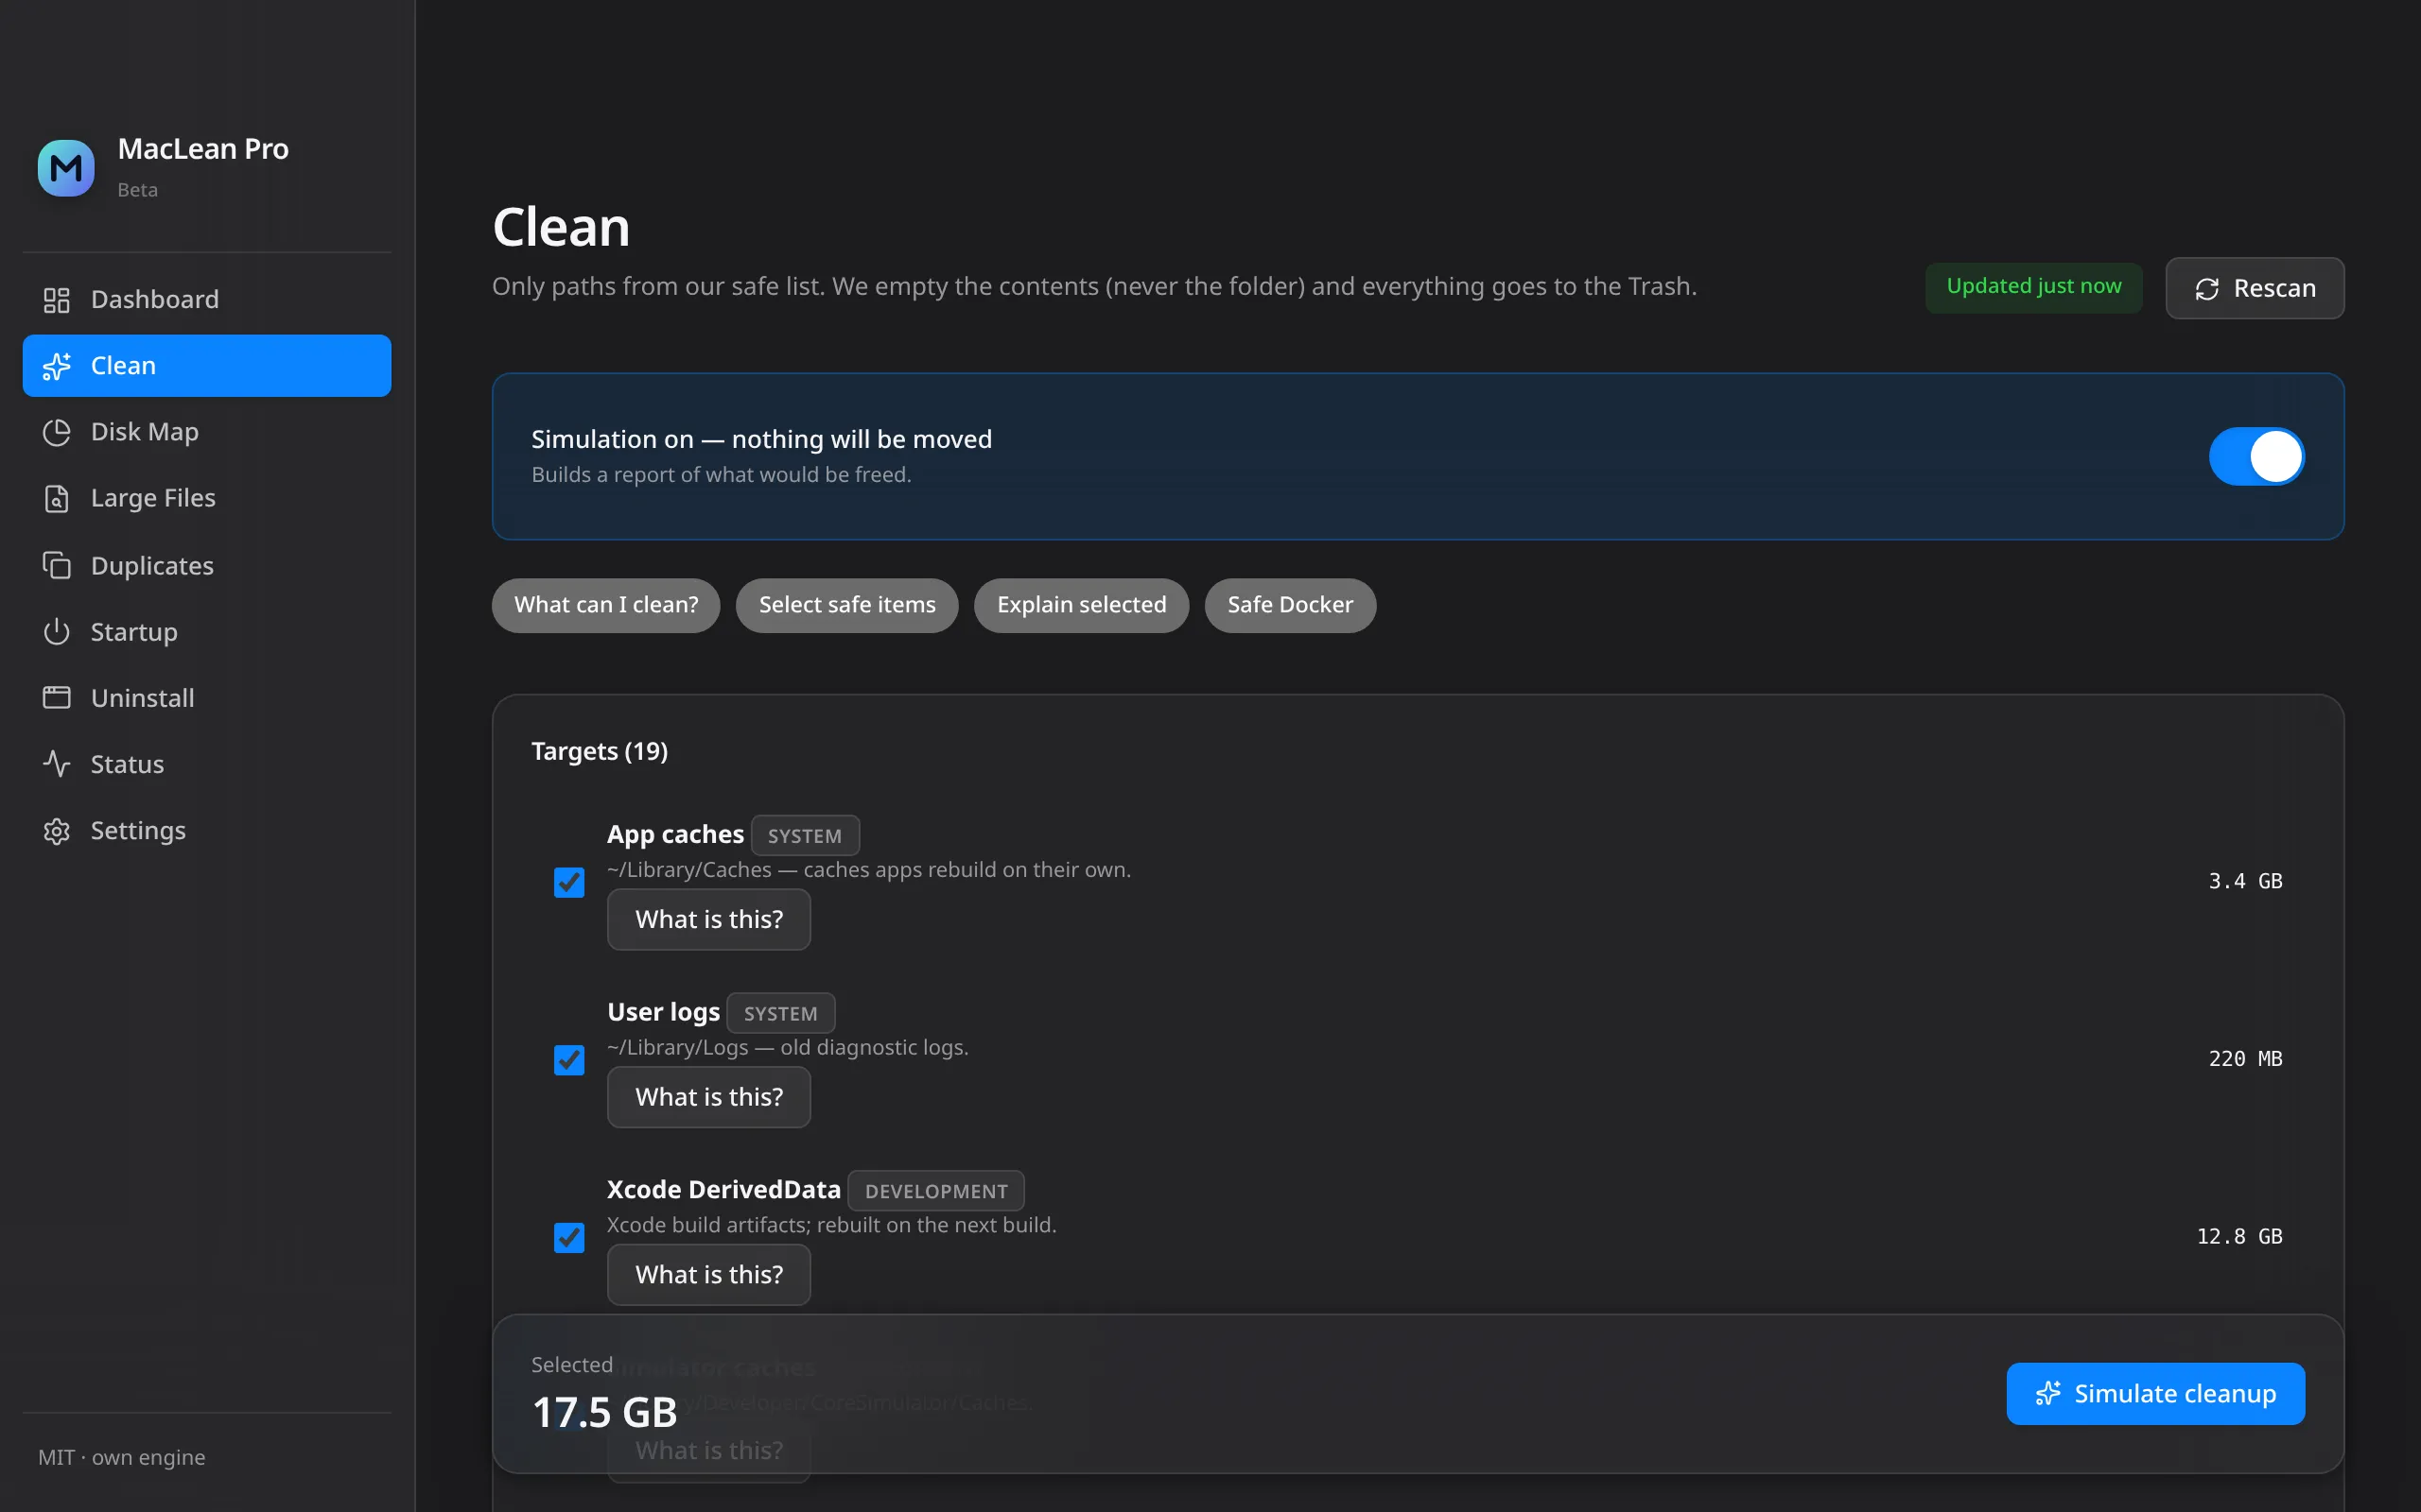Click the SYSTEM tag beside App caches
This screenshot has height=1512, width=2421.
(x=806, y=836)
